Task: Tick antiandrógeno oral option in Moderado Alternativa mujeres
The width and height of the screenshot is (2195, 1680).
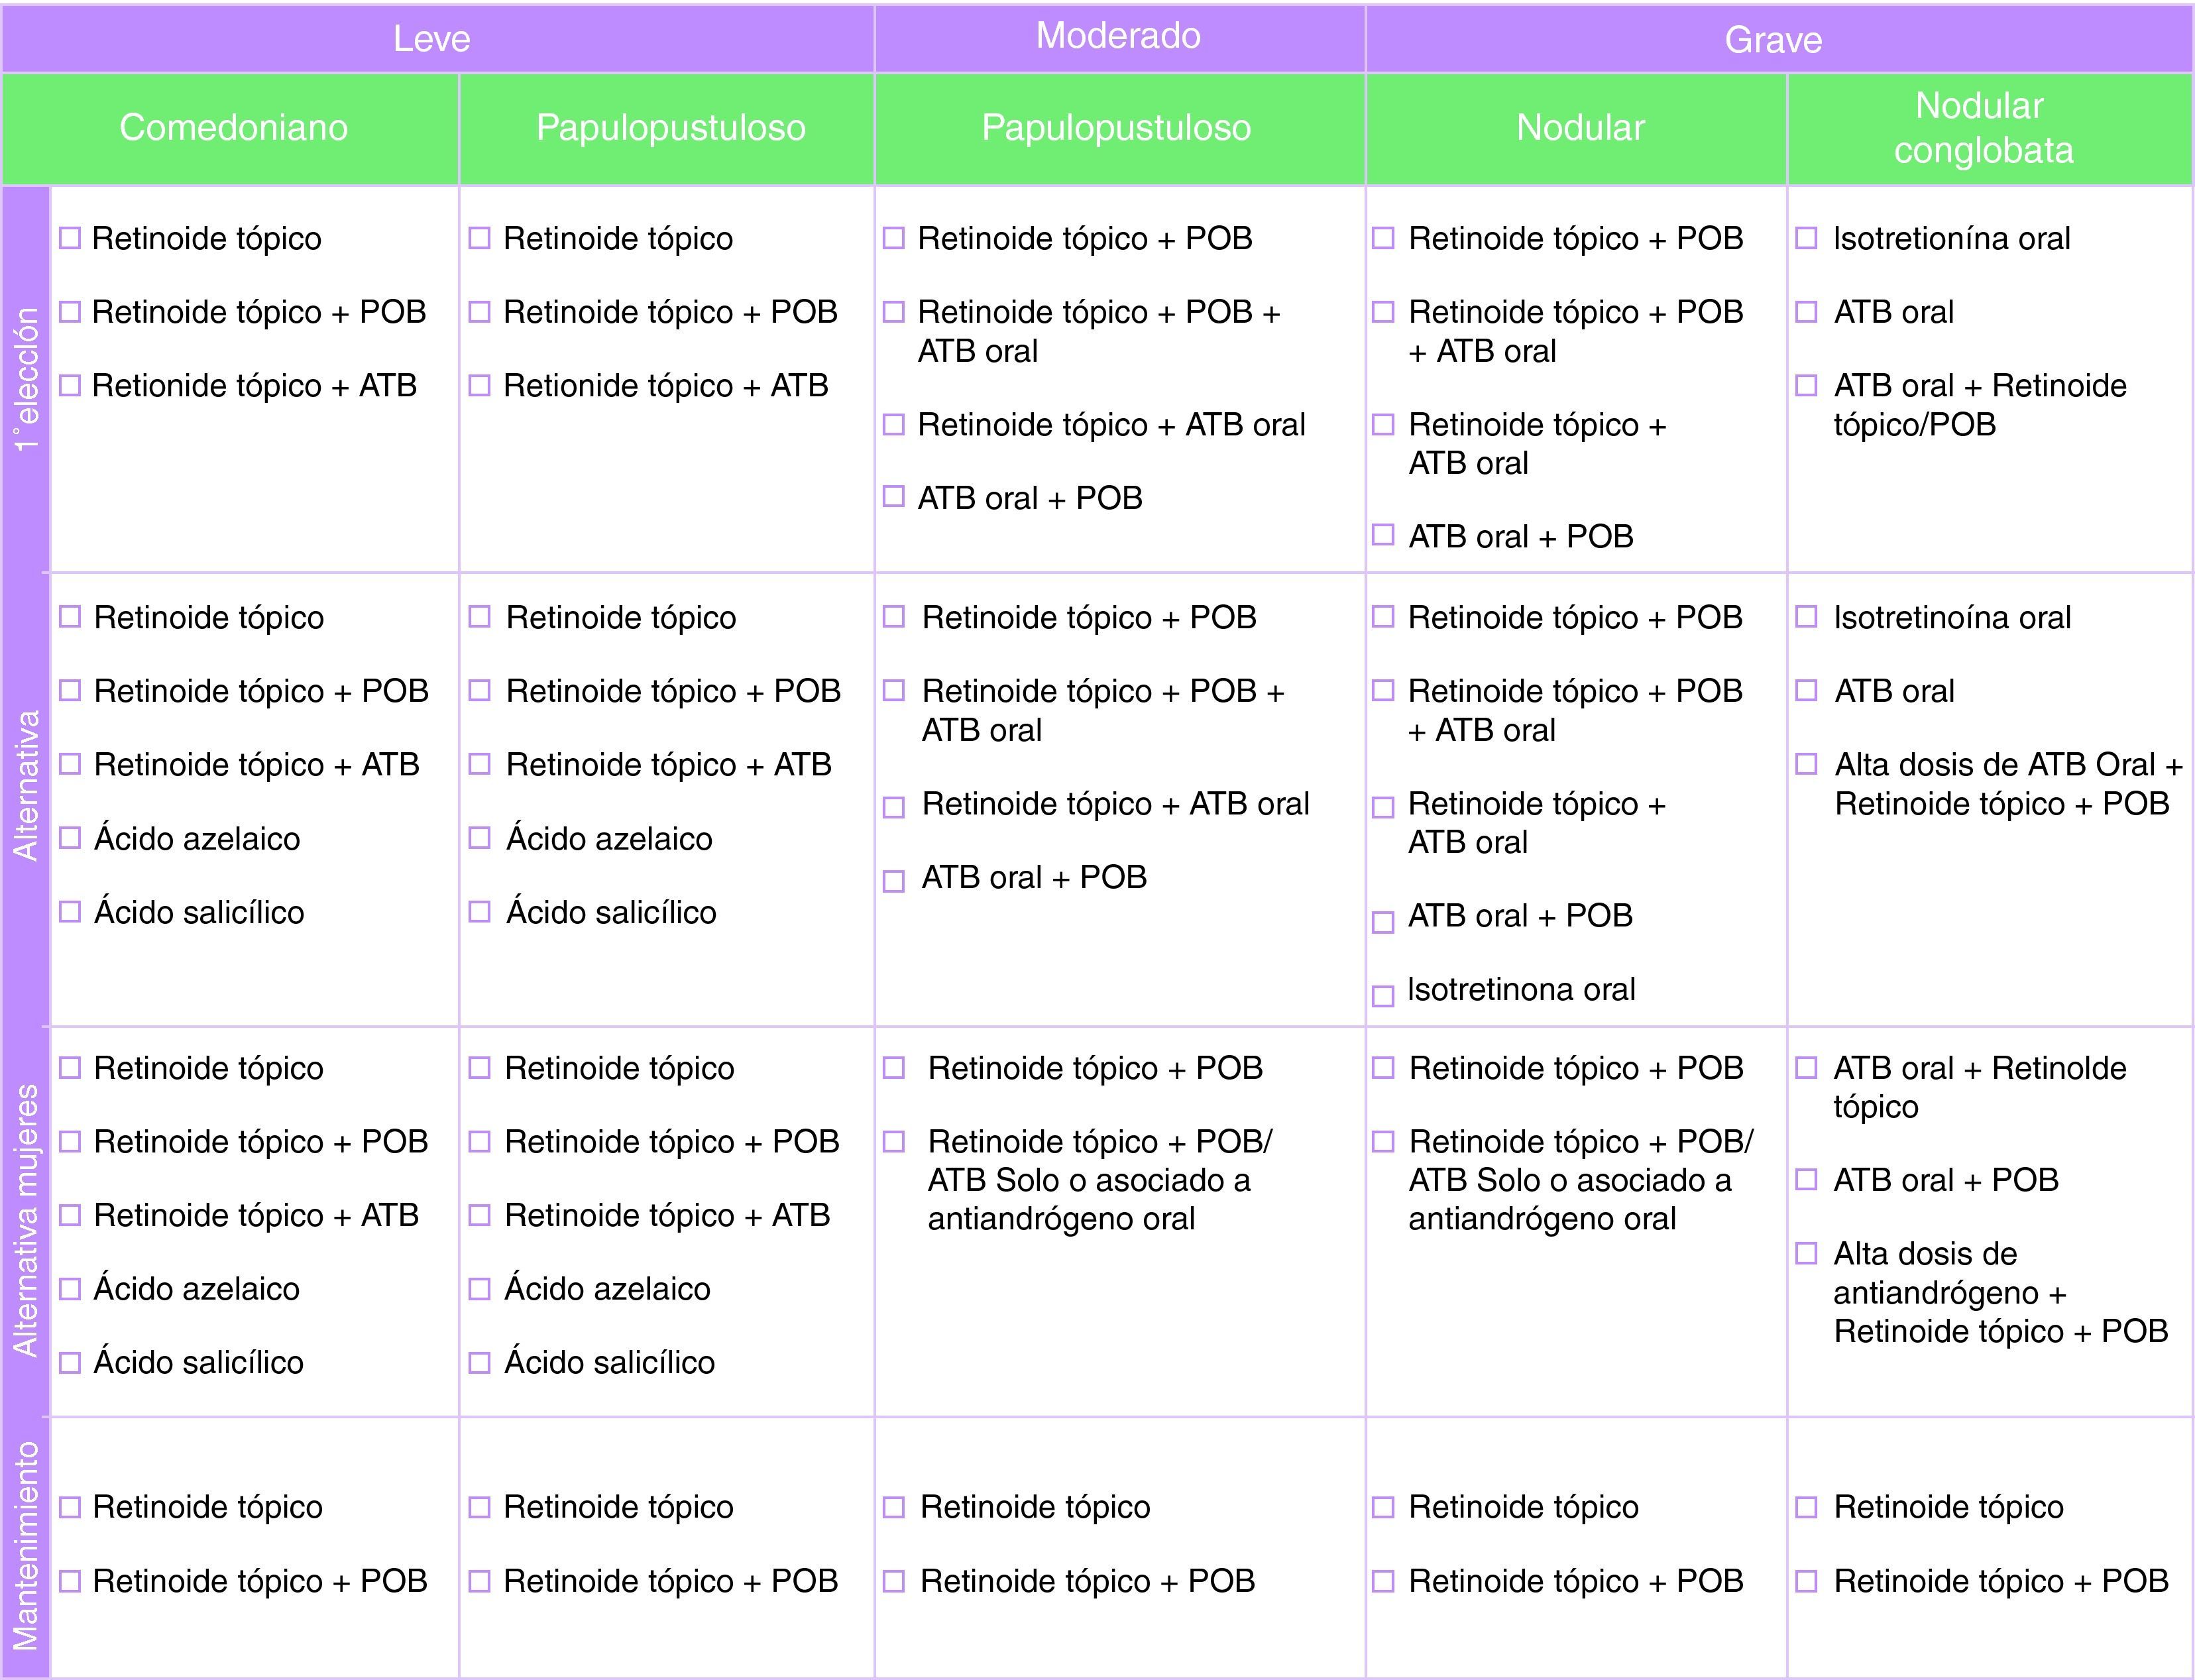Action: [x=894, y=1142]
